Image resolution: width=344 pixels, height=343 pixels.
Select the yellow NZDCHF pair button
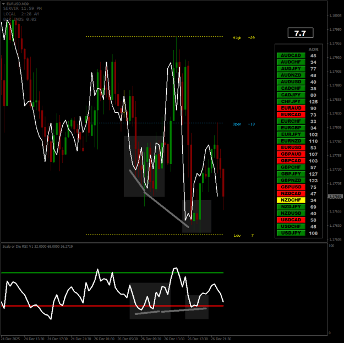[291, 200]
